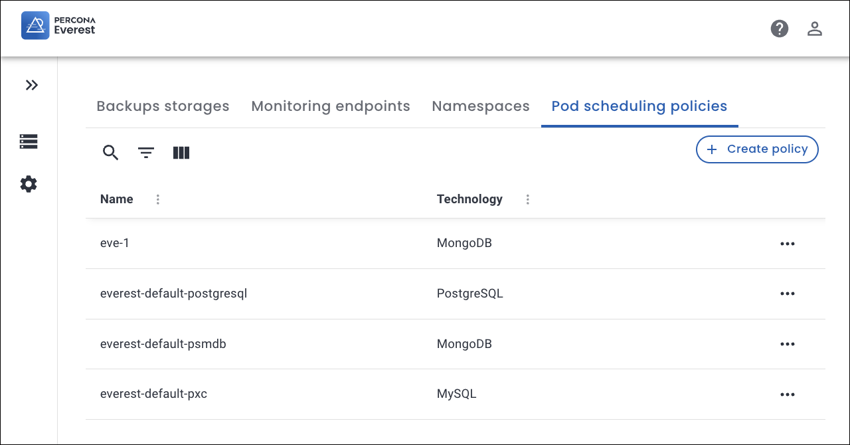Select Pod scheduling policies tab
Image resolution: width=850 pixels, height=445 pixels.
639,106
